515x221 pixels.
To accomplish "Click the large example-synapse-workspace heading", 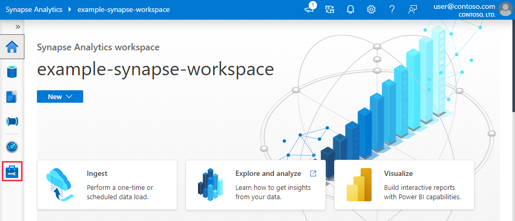I will tap(155, 70).
